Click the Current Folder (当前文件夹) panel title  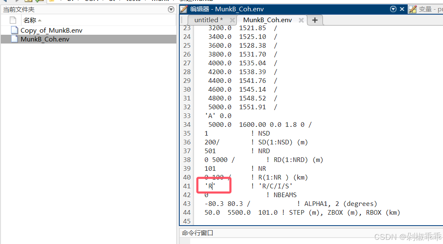[x=18, y=10]
